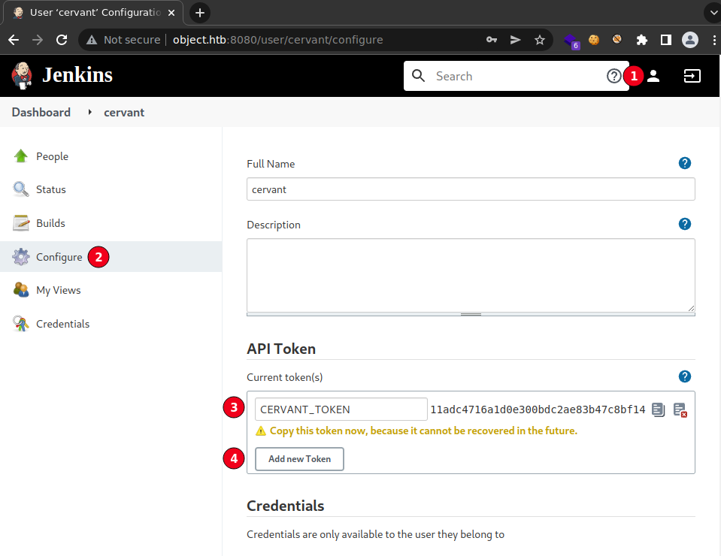The height and width of the screenshot is (556, 721).
Task: Open help for Current tokens section
Action: coord(684,376)
